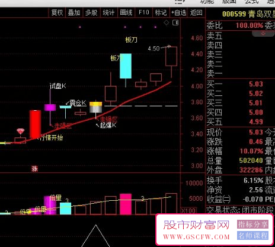Select the solid red limit-up candlestick

click(x=35, y=124)
